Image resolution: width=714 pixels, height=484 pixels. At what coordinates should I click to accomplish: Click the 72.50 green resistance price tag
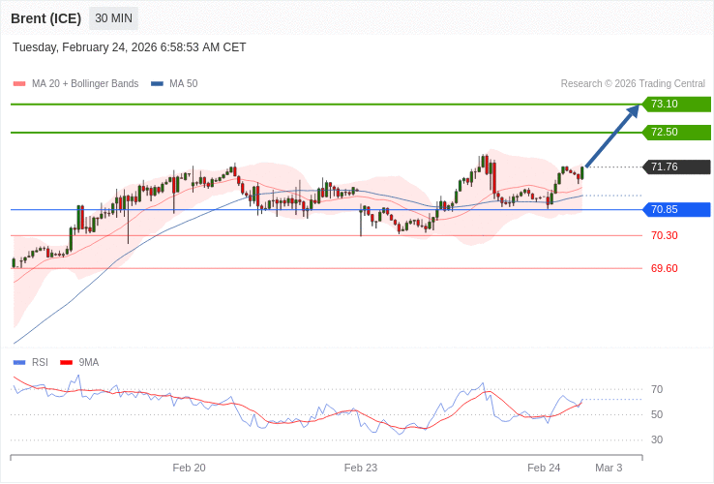[x=676, y=132]
